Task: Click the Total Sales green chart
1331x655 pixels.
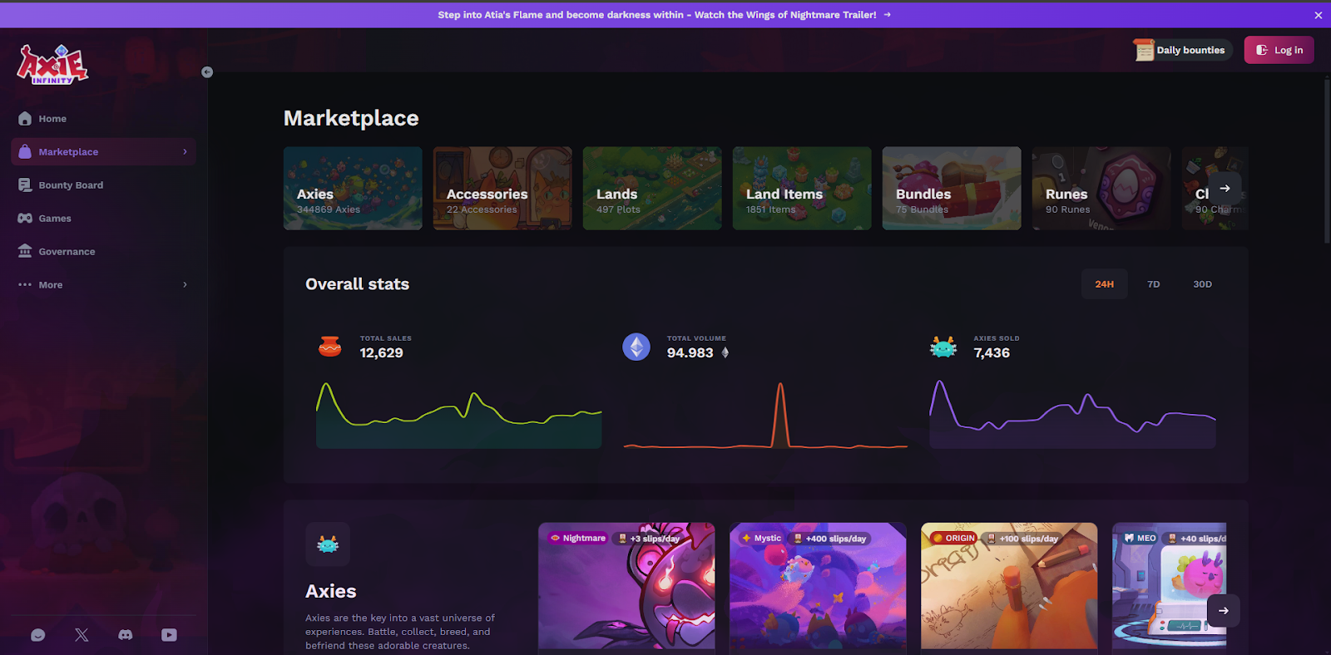Action: click(x=458, y=415)
